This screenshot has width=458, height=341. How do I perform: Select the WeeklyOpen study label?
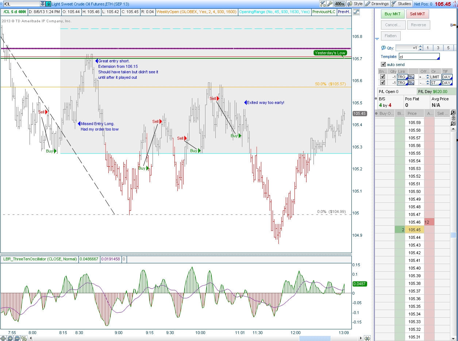pos(196,12)
